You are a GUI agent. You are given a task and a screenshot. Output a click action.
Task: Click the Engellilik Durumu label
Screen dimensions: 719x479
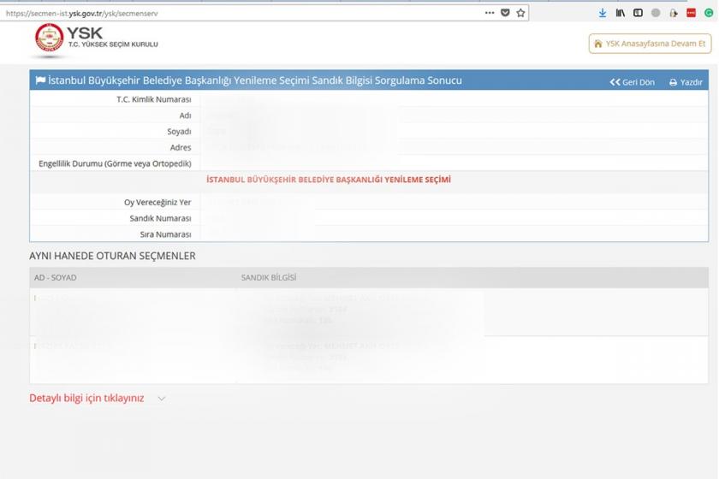click(x=115, y=163)
